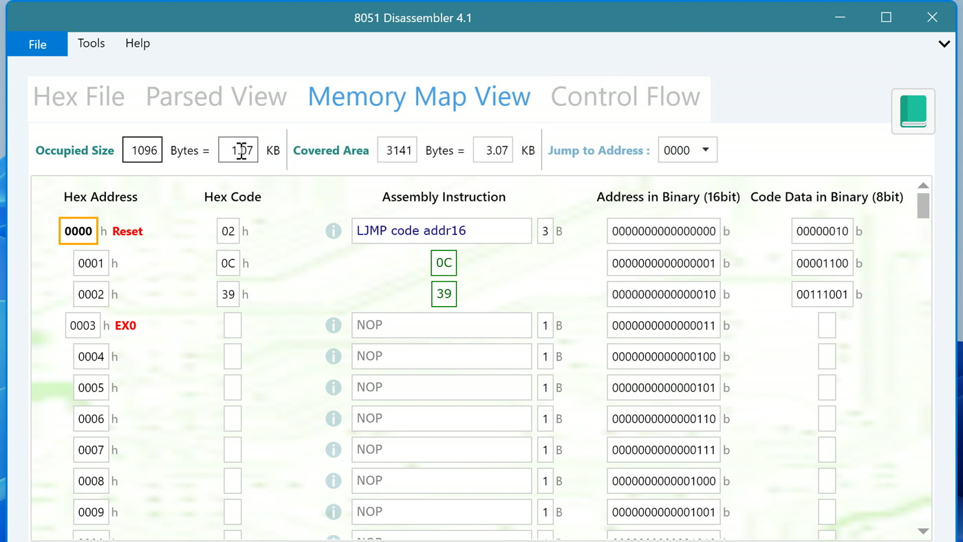963x542 pixels.
Task: Click binary address 0000000000000010 field
Action: [x=664, y=294]
